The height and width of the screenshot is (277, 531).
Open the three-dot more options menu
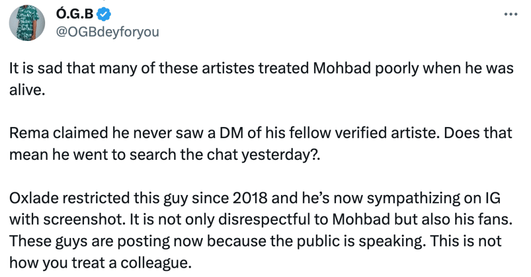tap(511, 14)
